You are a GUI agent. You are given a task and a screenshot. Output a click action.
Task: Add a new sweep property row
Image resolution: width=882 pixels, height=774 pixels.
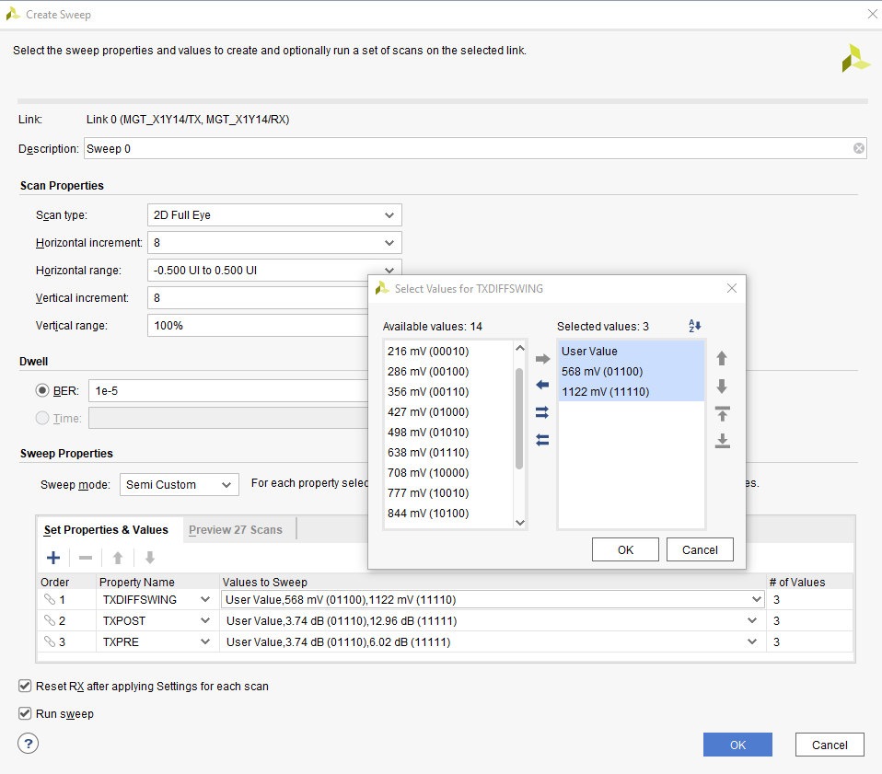click(53, 558)
